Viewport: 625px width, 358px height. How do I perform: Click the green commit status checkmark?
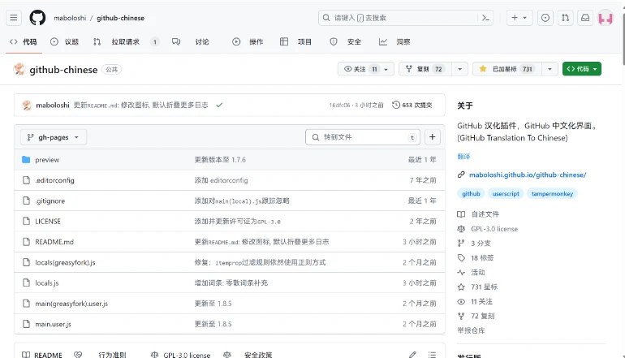click(x=219, y=105)
